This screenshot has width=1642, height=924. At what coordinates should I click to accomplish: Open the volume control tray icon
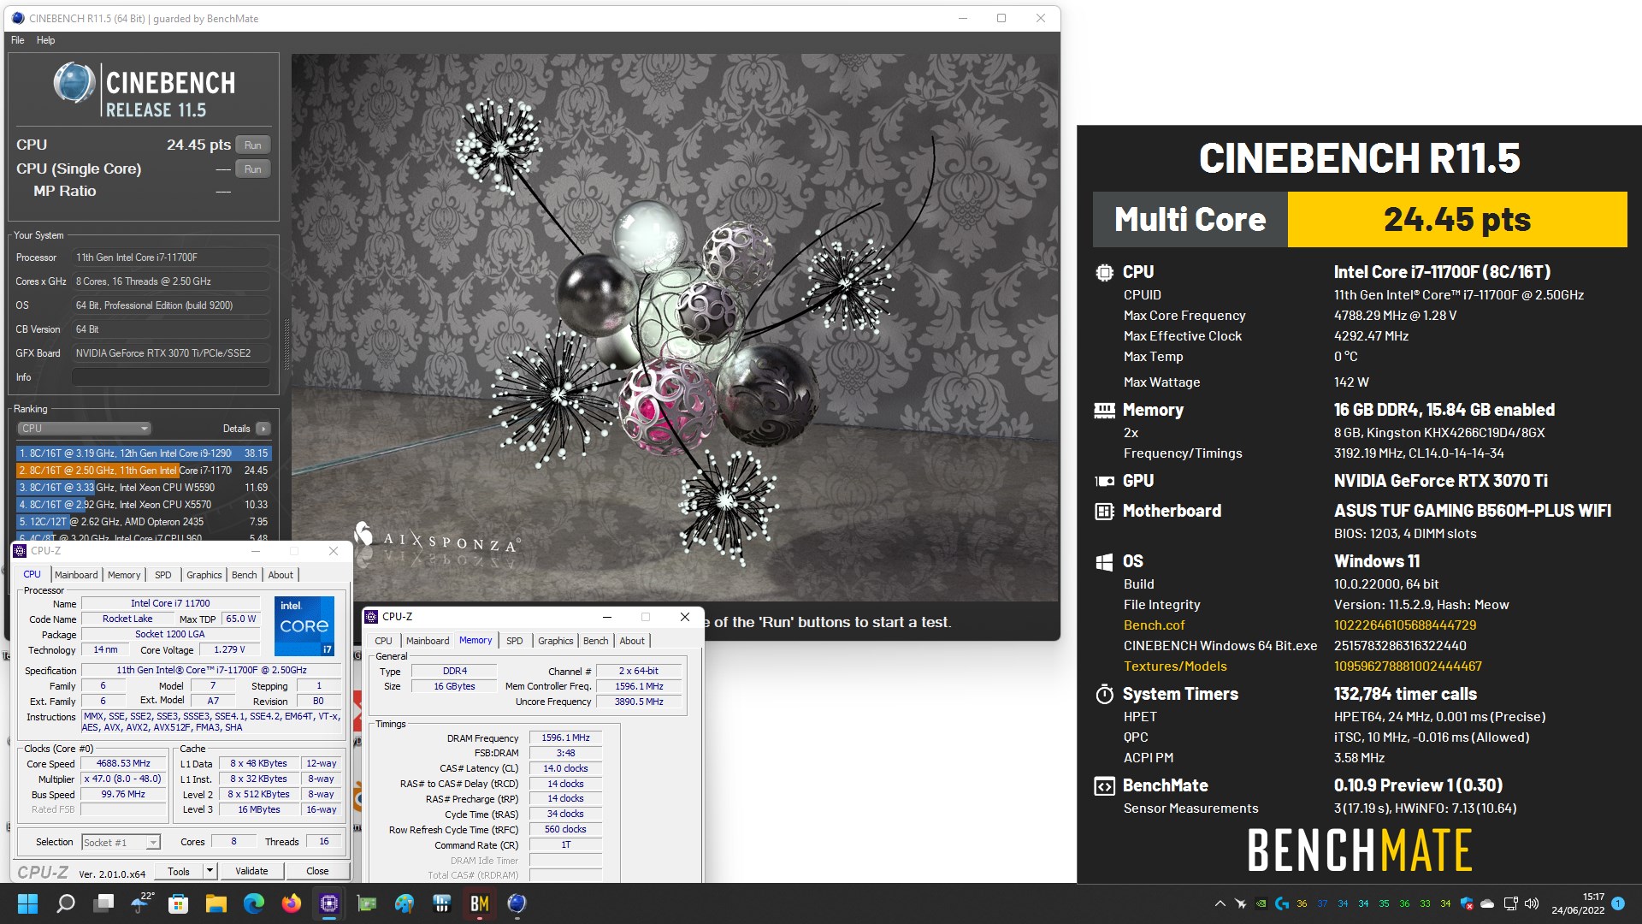(1532, 903)
